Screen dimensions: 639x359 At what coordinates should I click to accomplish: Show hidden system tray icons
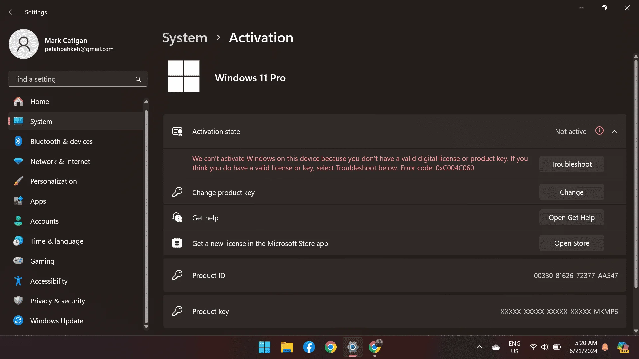click(x=479, y=347)
